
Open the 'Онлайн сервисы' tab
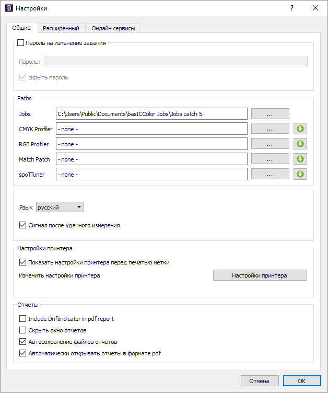click(x=113, y=28)
